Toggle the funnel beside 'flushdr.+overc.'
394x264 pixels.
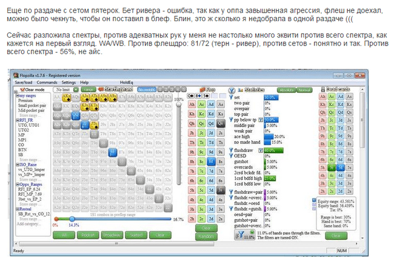pyautogui.click(x=231, y=198)
